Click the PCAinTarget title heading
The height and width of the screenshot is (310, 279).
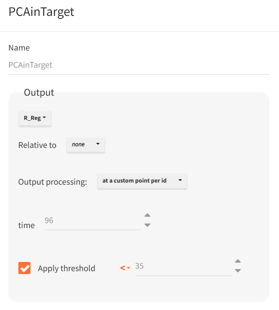click(x=41, y=12)
